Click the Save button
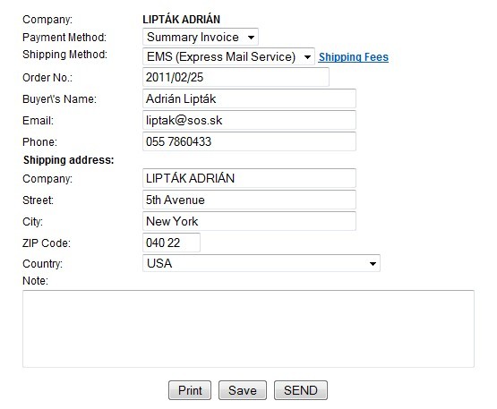The width and height of the screenshot is (497, 409). (243, 390)
